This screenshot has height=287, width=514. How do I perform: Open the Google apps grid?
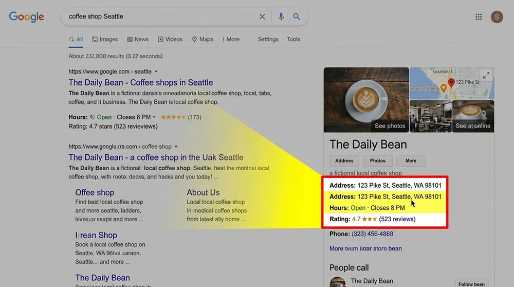pos(479,17)
